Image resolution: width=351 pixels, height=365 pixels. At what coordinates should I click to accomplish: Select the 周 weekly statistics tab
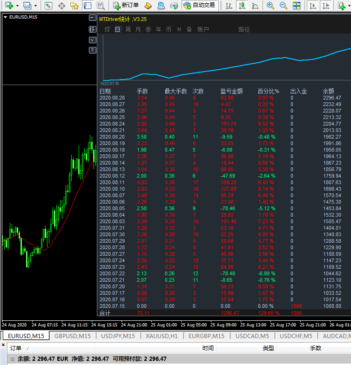[x=128, y=29]
